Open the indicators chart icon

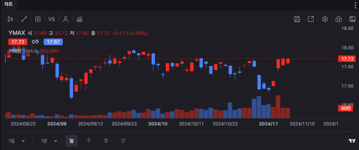coord(79,19)
